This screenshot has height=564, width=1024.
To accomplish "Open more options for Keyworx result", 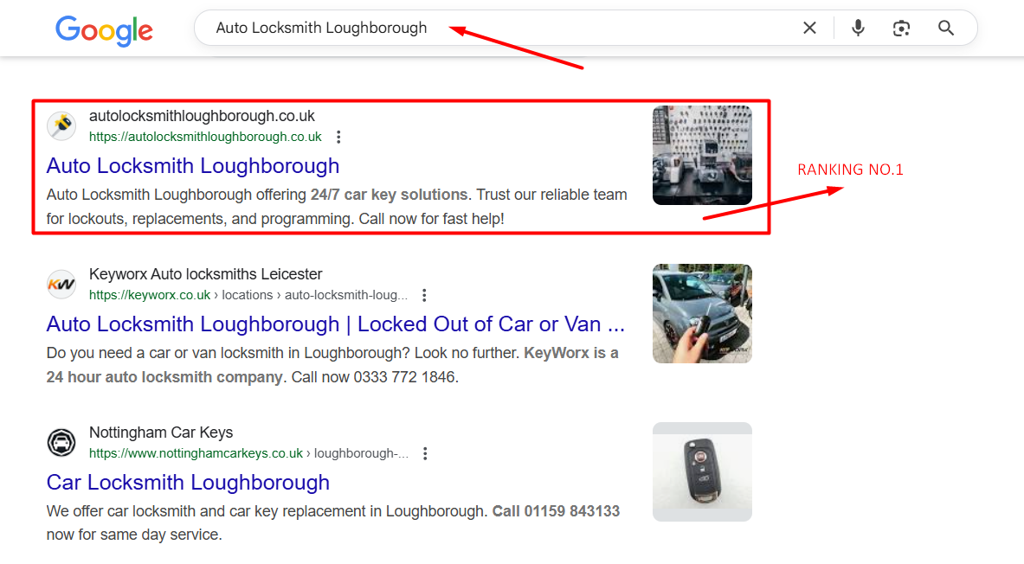I will [x=424, y=295].
